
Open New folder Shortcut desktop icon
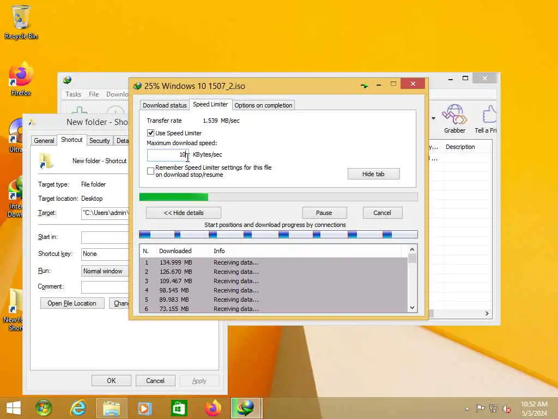click(x=13, y=309)
